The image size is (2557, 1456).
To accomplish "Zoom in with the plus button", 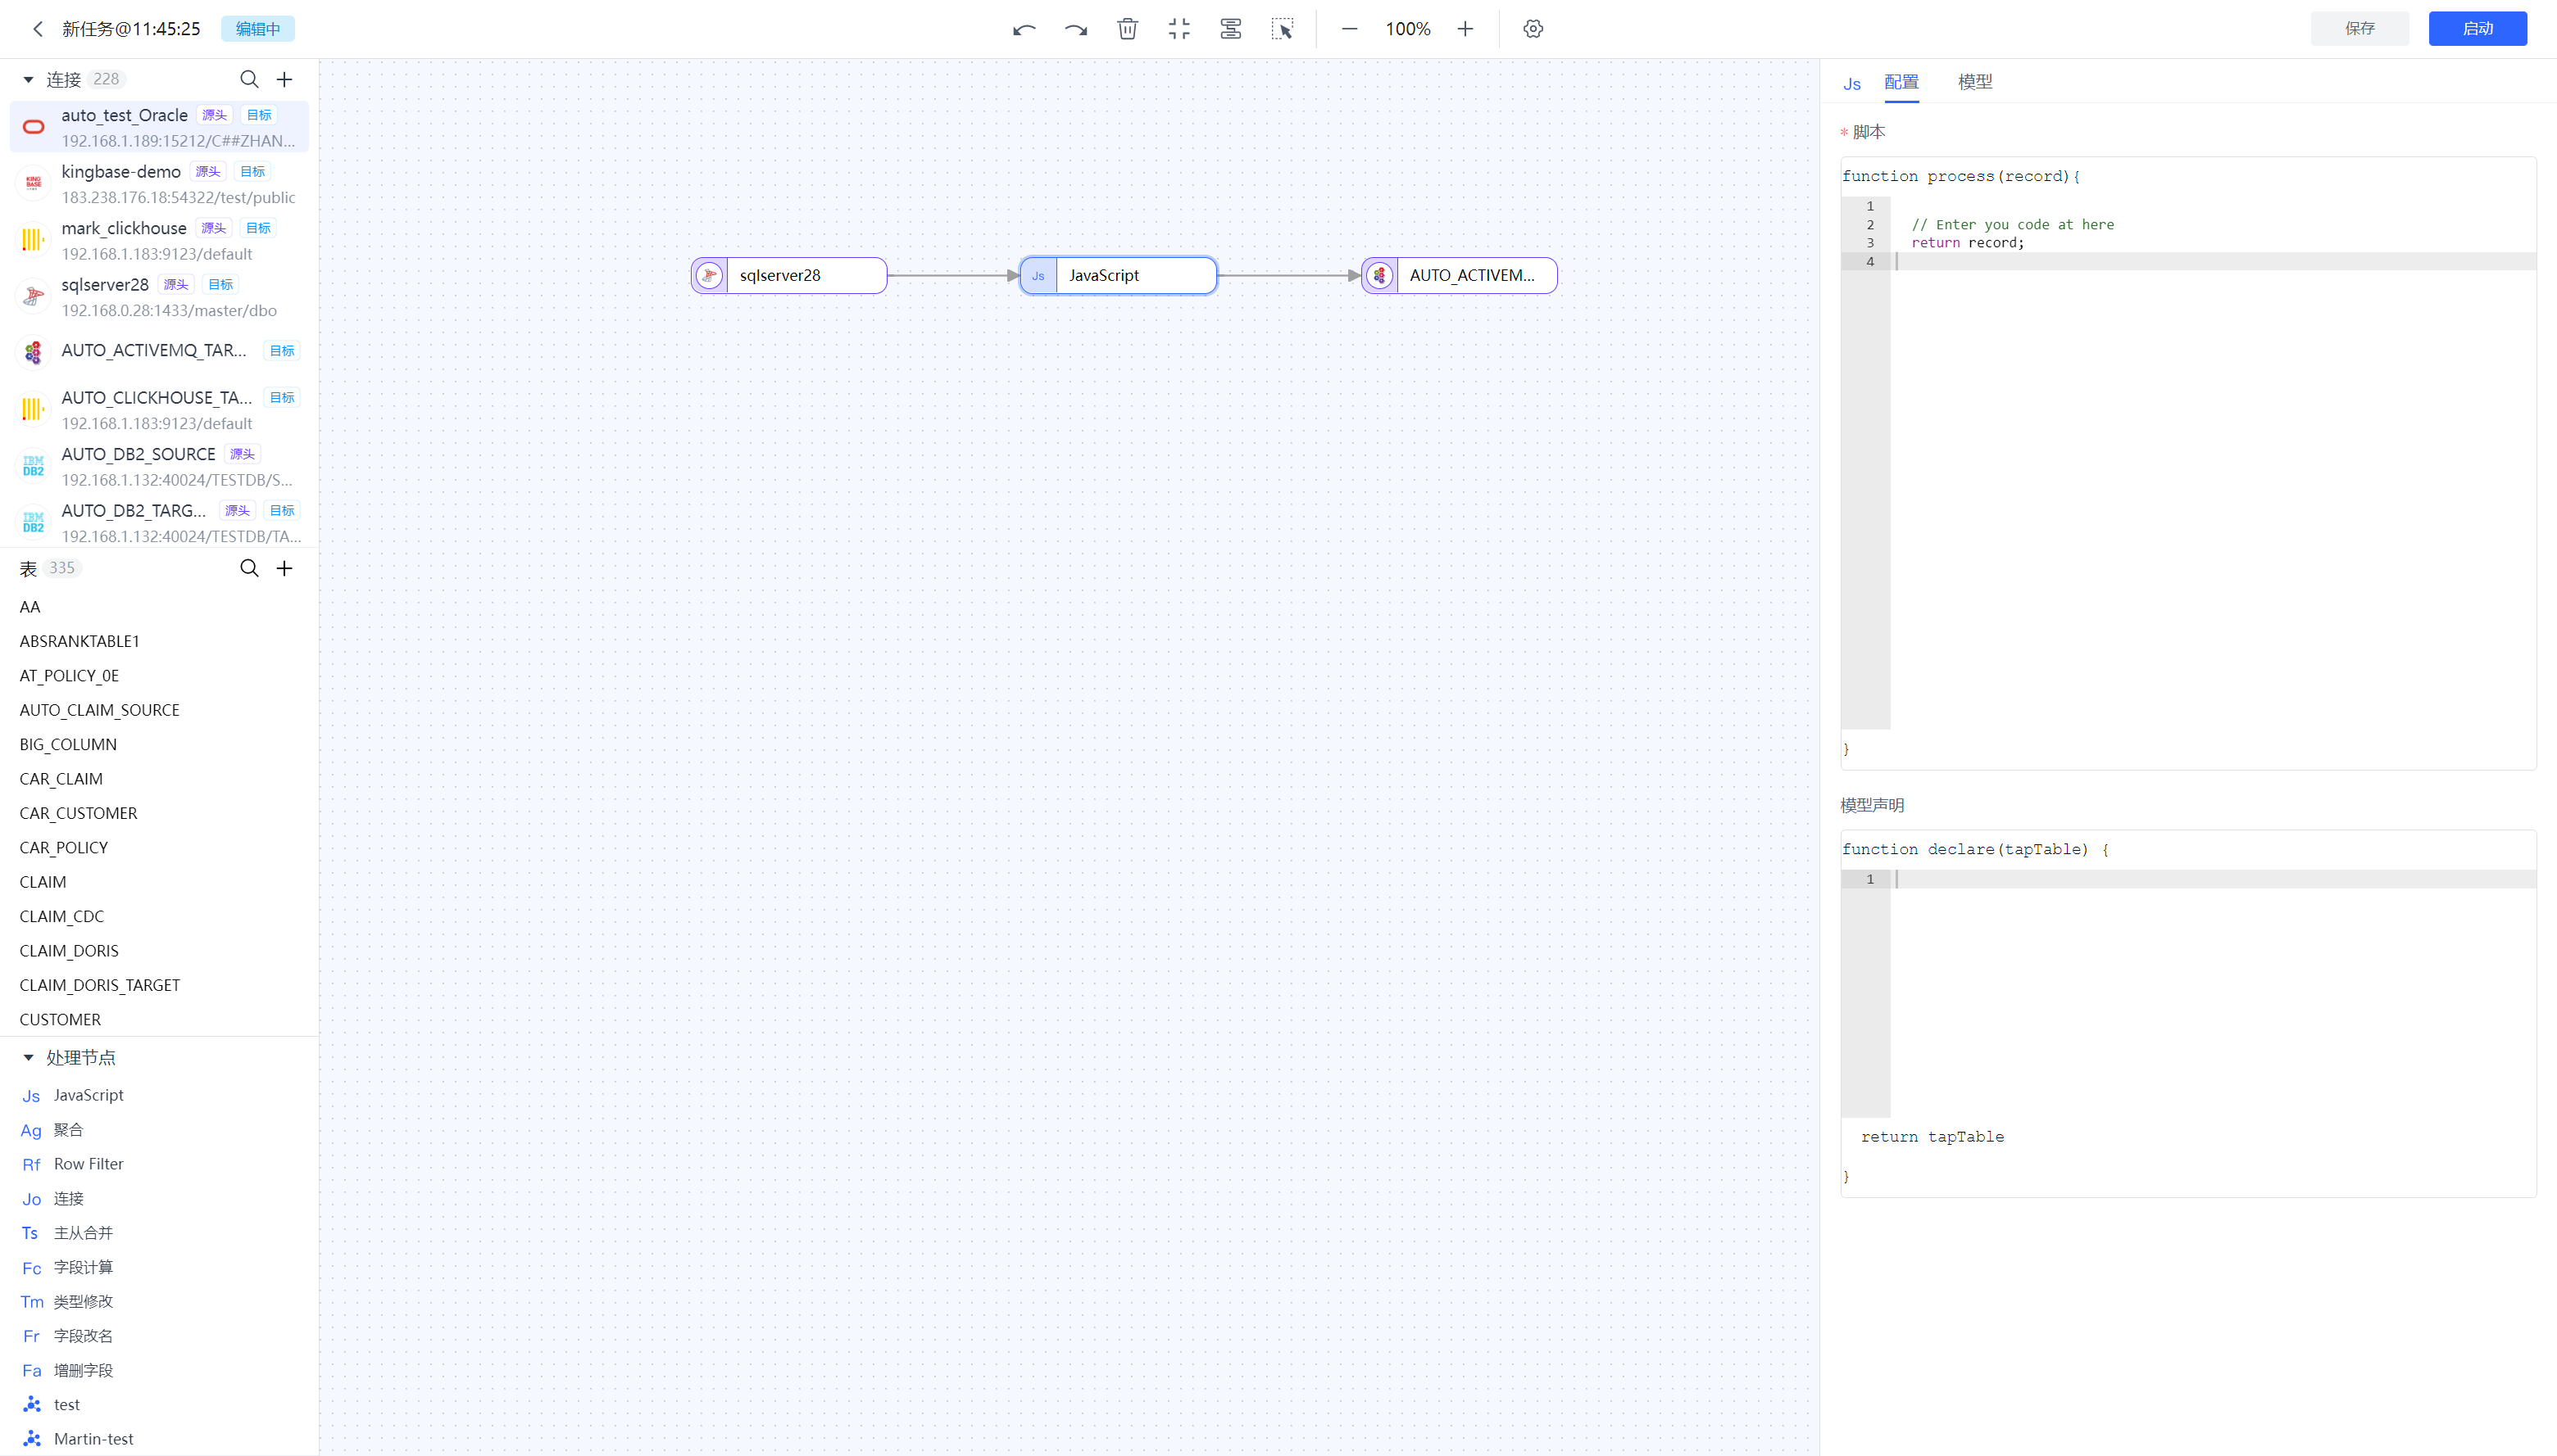I will (1465, 29).
